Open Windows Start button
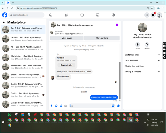 pos(3,122)
